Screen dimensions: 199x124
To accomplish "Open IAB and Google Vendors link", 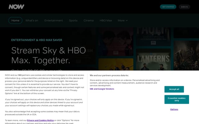I will [x=102, y=89].
